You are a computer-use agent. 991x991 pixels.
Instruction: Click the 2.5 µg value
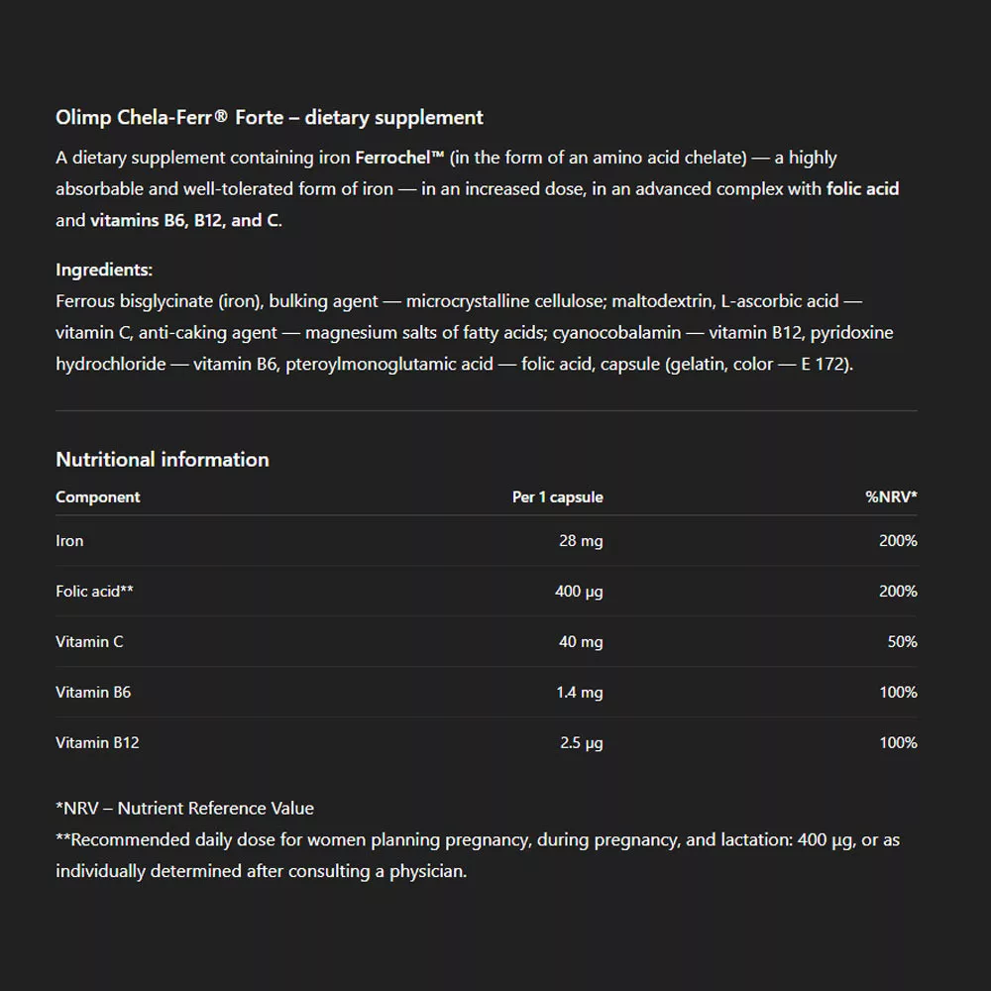(581, 743)
